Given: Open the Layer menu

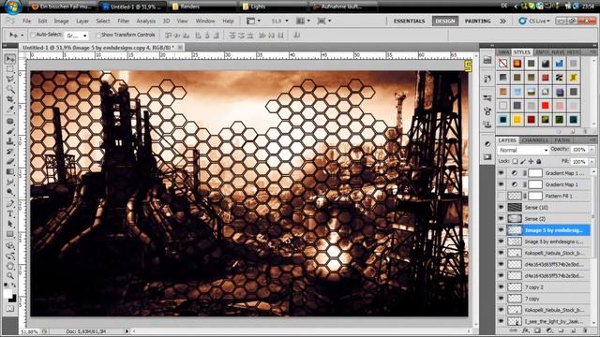Looking at the screenshot, I should click(82, 21).
